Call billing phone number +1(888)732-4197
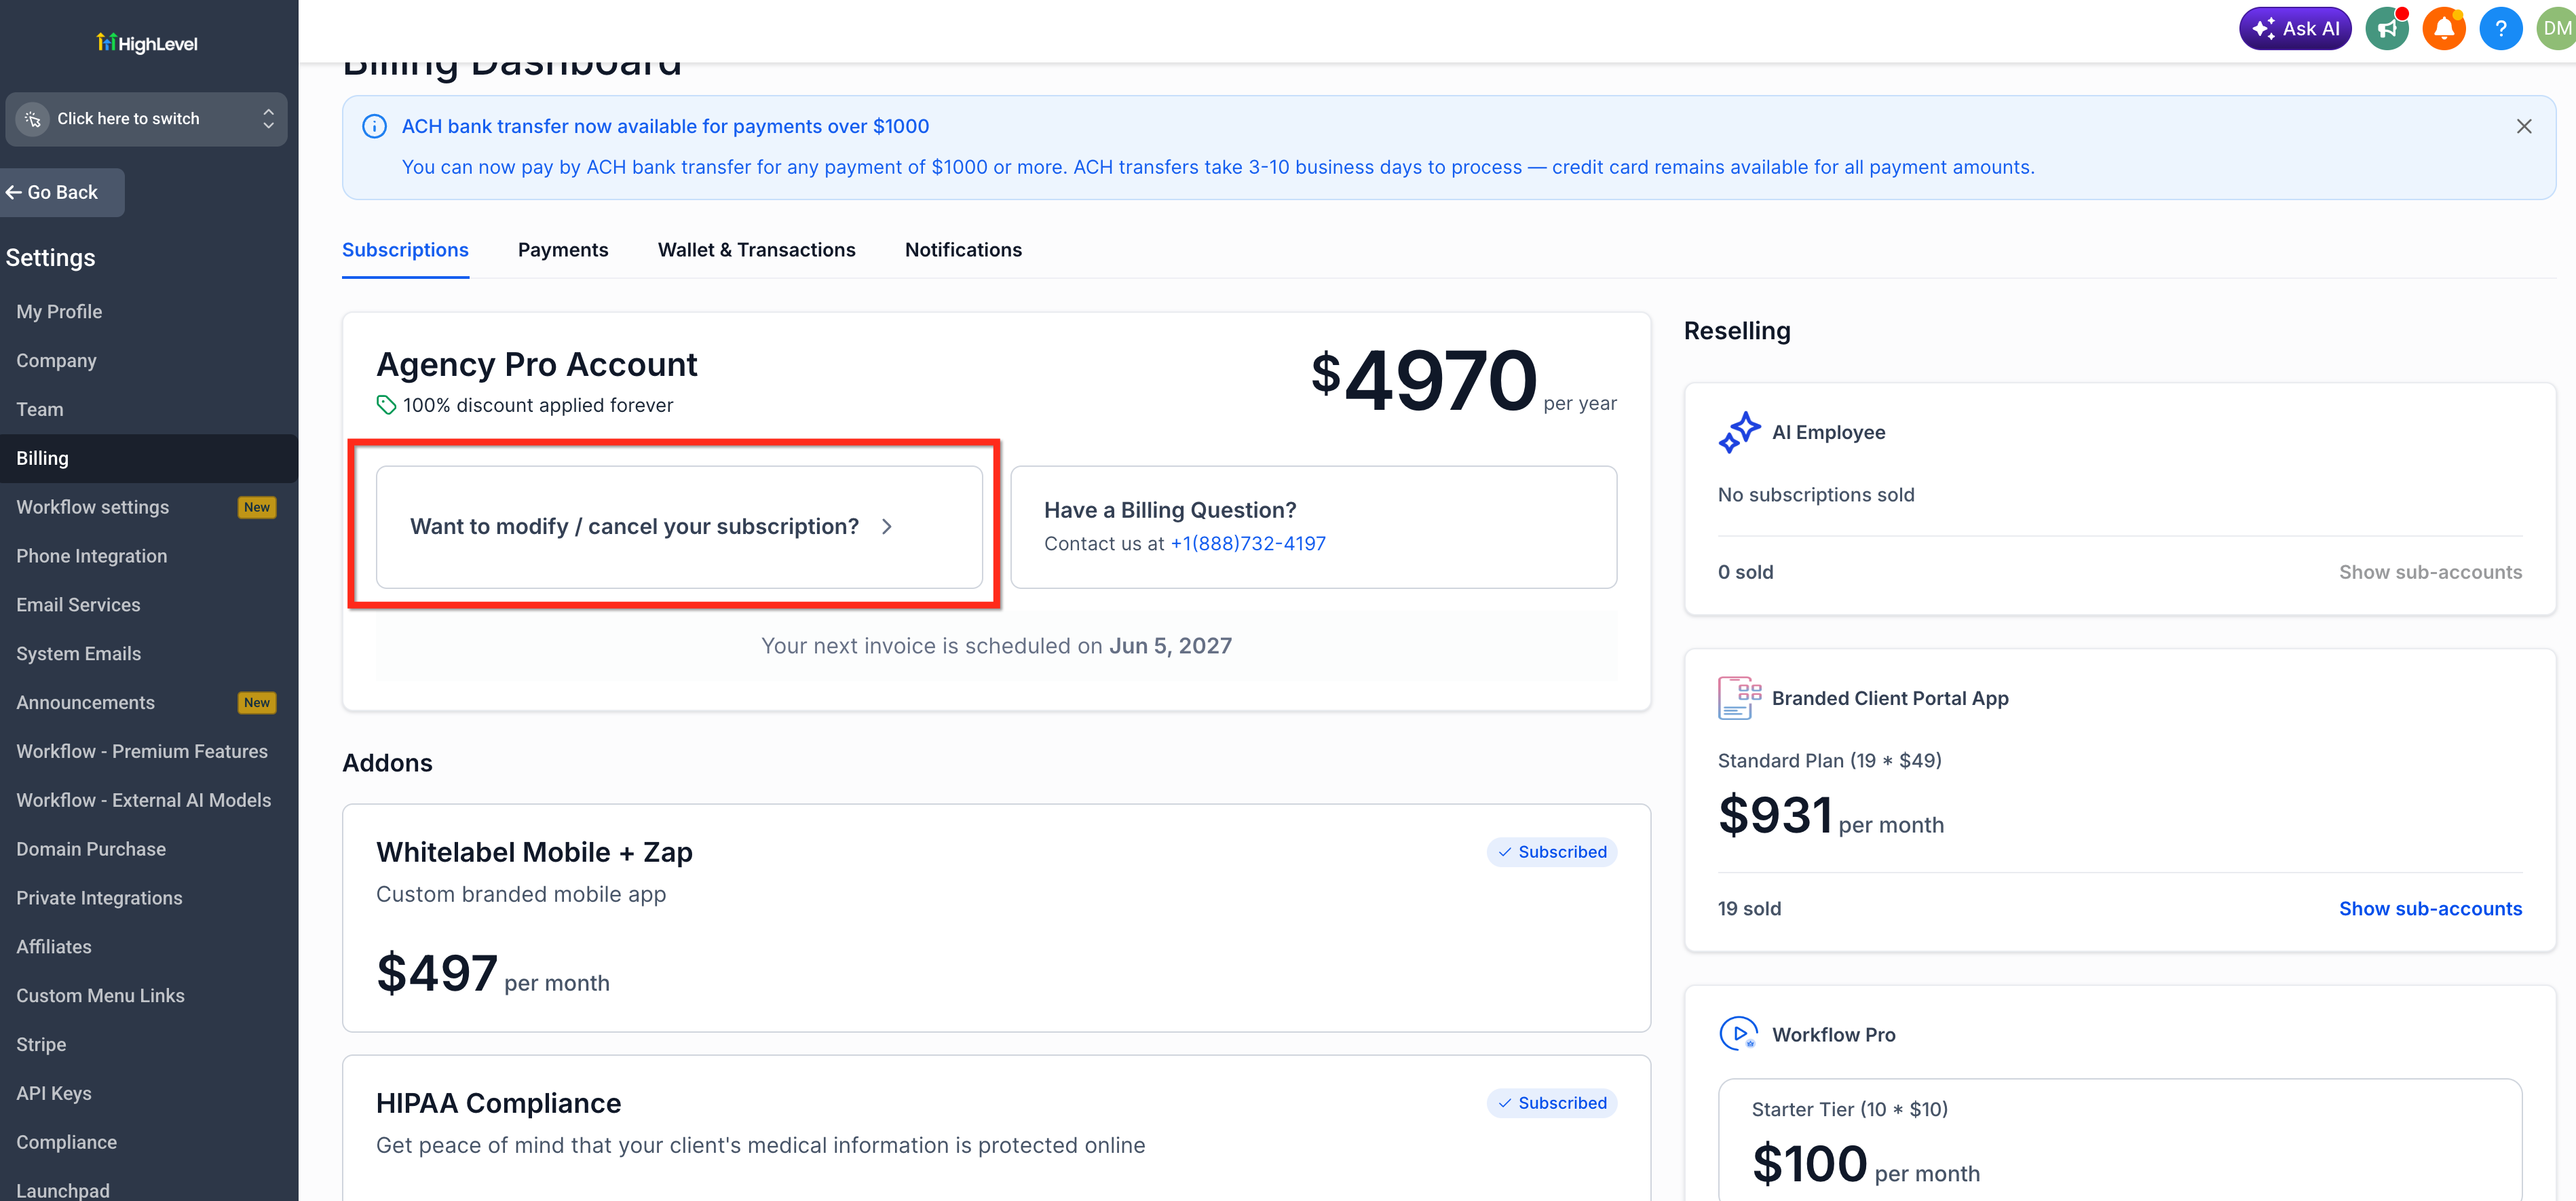 [1248, 544]
